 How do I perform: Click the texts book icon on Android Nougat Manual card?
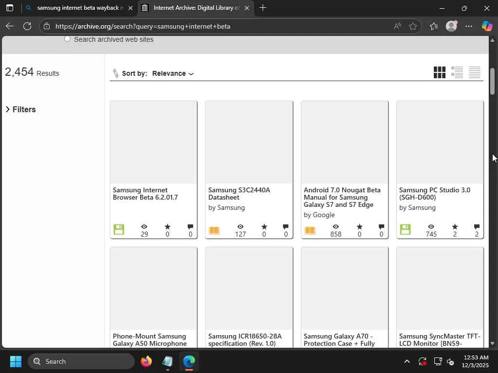click(310, 230)
